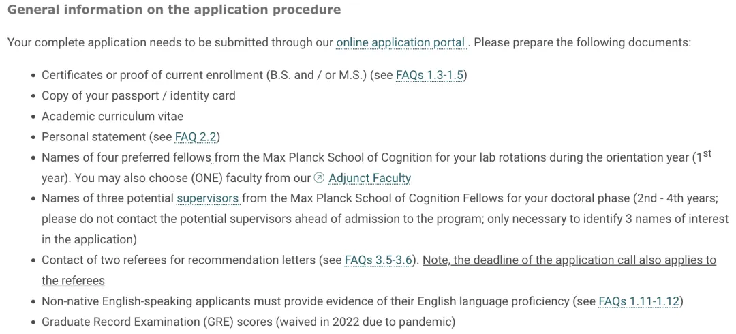This screenshot has height=334, width=736.
Task: Click the Certificates or proof of current enrollment text
Action: [x=153, y=75]
